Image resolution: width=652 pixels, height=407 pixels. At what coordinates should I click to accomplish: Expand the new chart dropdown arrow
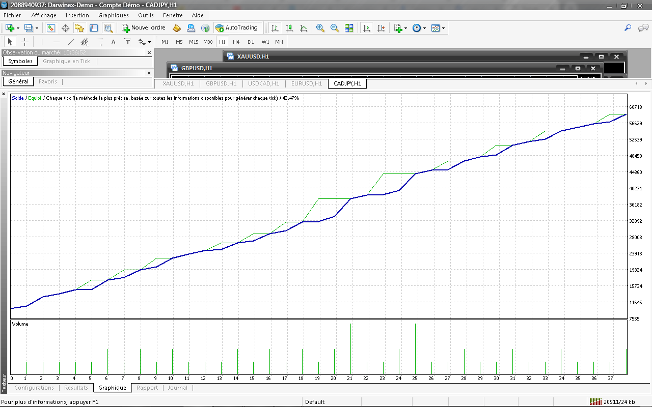click(x=18, y=28)
